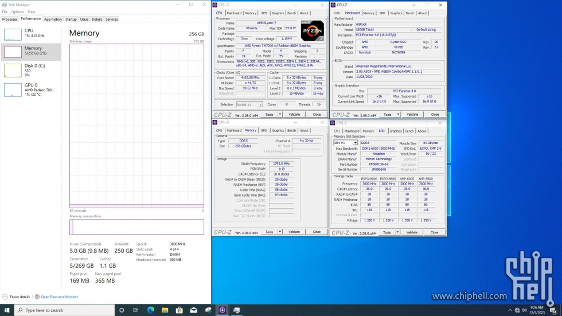Open the taskbar clock and date
The width and height of the screenshot is (562, 316).
click(537, 310)
